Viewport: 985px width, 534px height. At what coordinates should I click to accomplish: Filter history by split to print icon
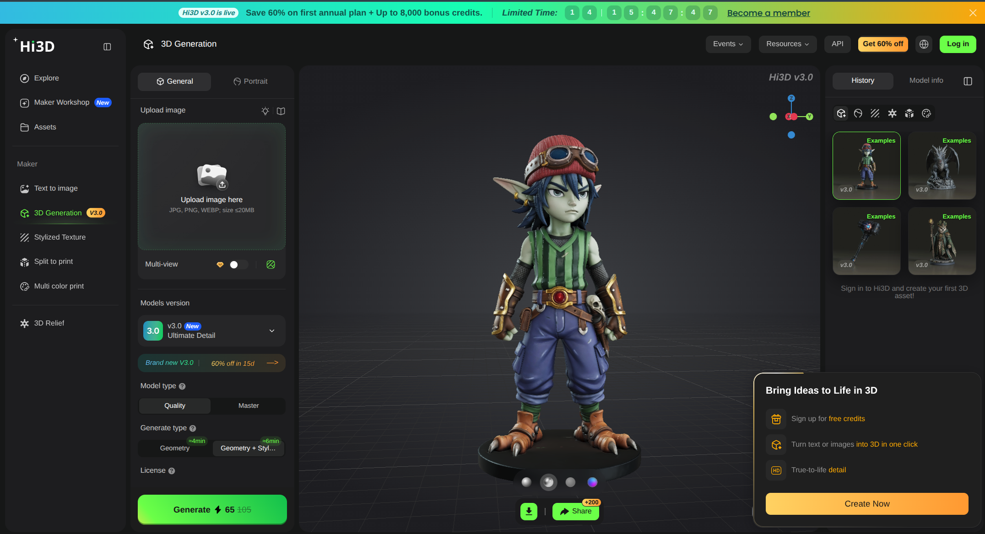click(909, 113)
